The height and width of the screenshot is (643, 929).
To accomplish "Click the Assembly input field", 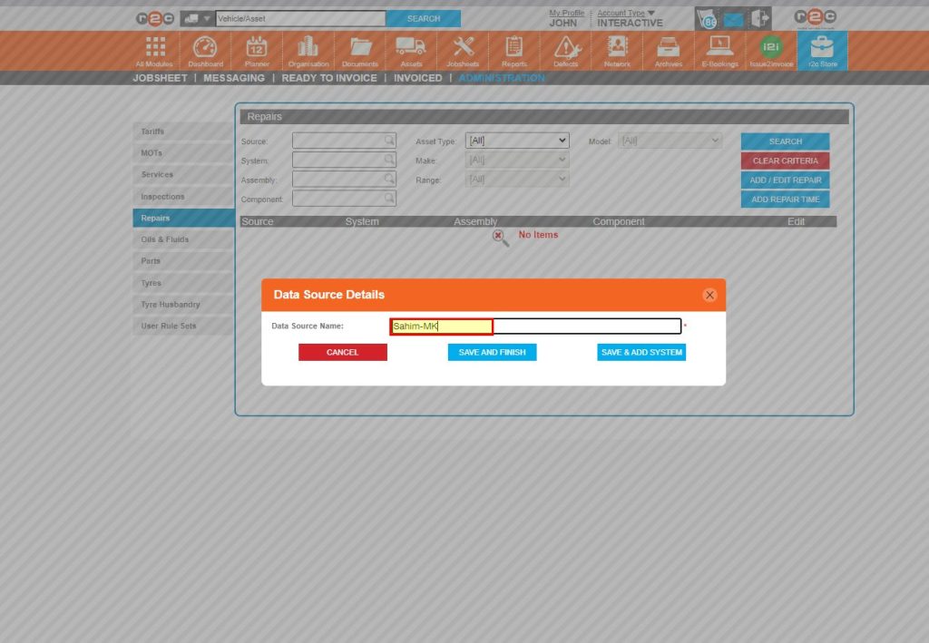I will coord(344,179).
